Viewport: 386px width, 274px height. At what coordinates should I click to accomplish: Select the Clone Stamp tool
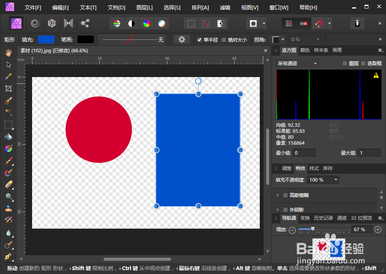(x=9, y=208)
